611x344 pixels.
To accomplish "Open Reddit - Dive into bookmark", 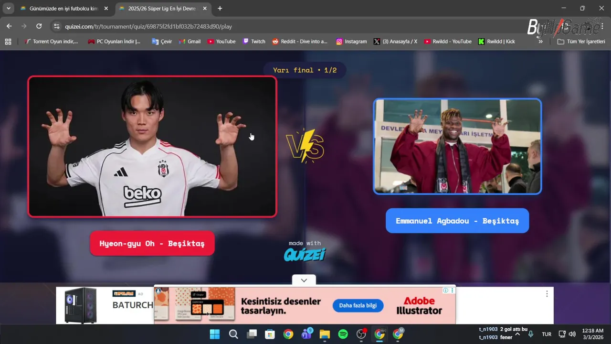I will [300, 42].
